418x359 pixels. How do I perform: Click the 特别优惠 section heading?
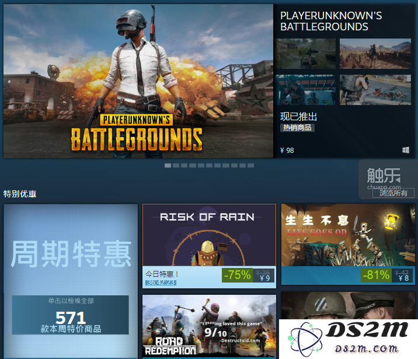pos(20,194)
